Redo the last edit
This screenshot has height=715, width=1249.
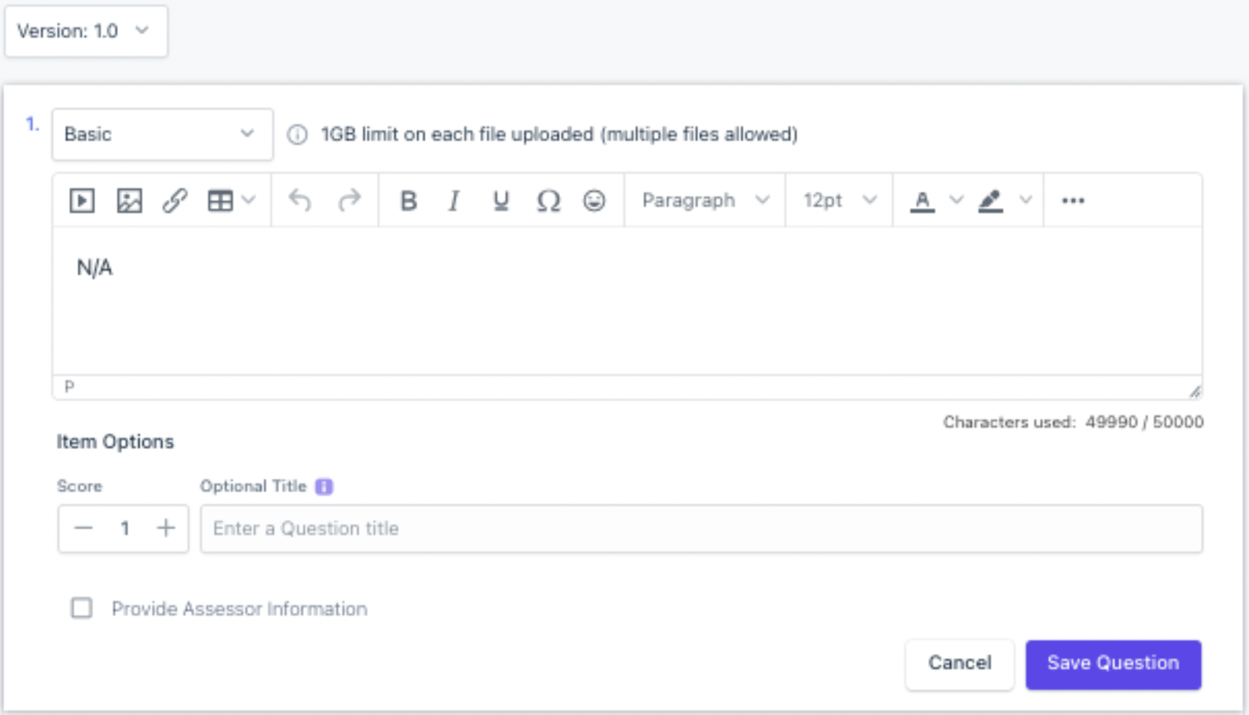pos(349,201)
